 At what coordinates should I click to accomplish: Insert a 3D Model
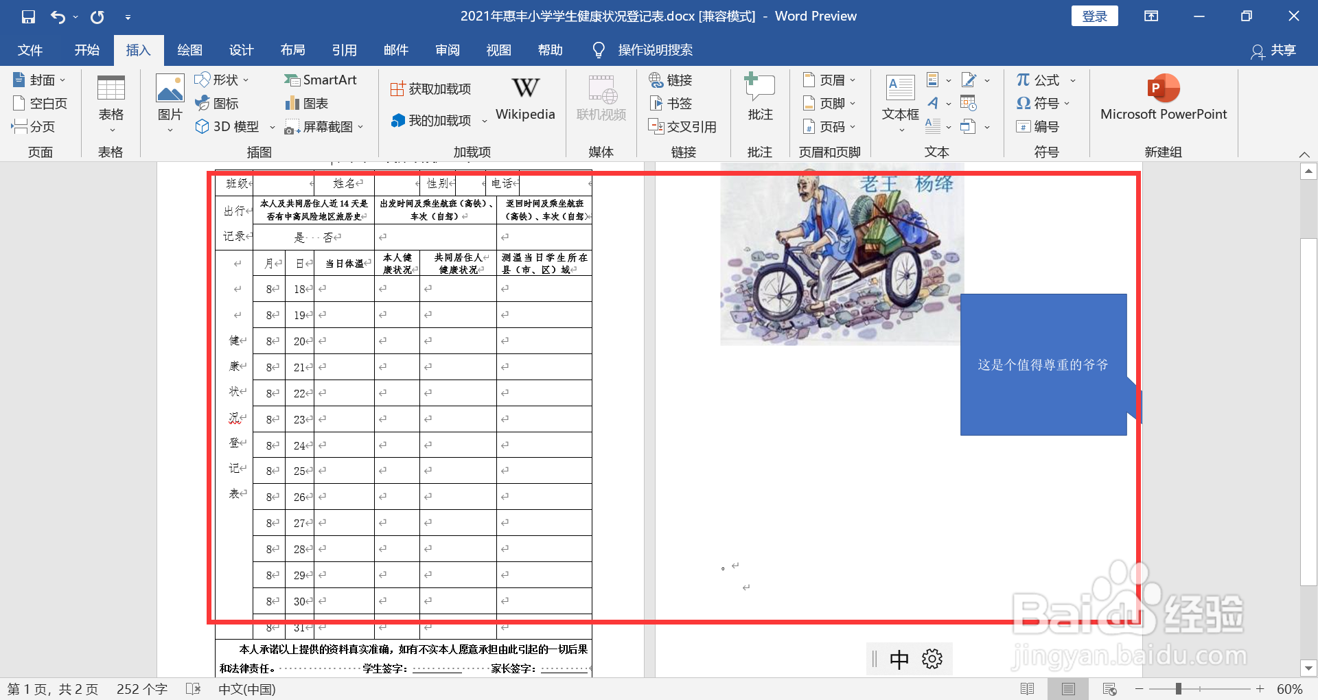pyautogui.click(x=235, y=126)
